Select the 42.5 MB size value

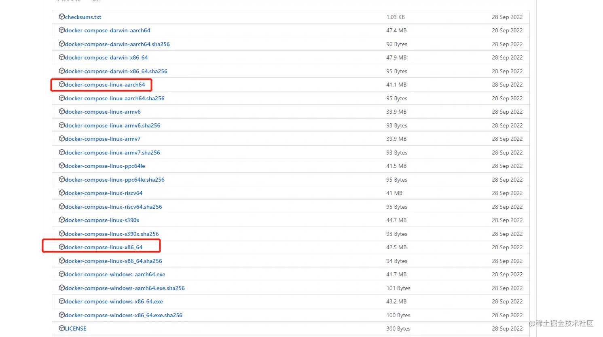[396, 247]
